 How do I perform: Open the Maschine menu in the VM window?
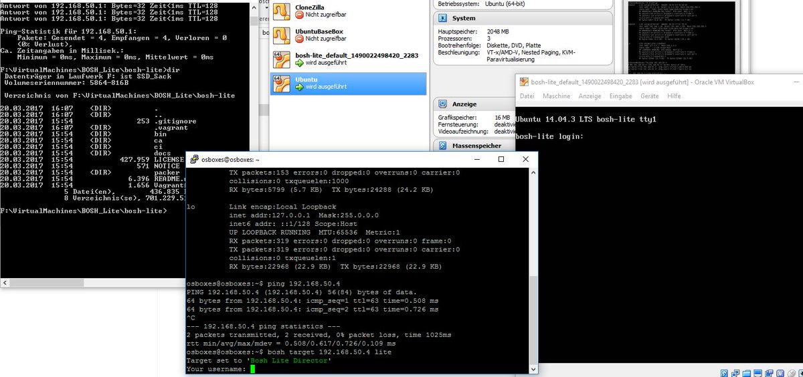556,96
